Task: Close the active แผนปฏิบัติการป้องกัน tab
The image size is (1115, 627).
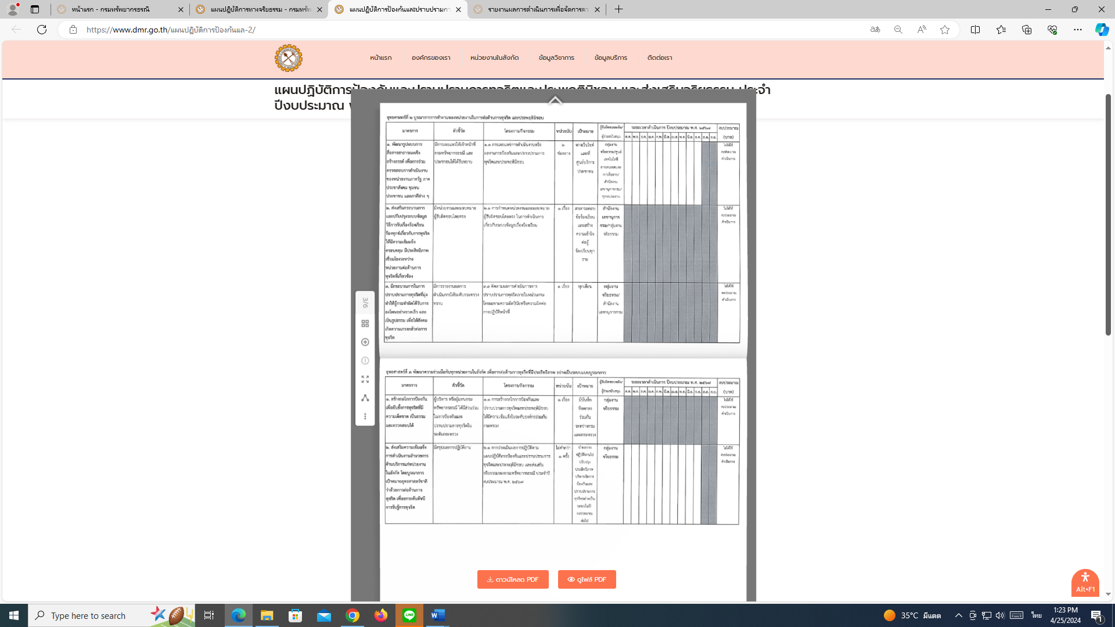Action: [x=458, y=9]
